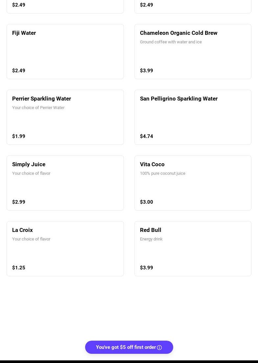Click "Your choice of Perrier Water" text
258x363 pixels.
point(38,108)
